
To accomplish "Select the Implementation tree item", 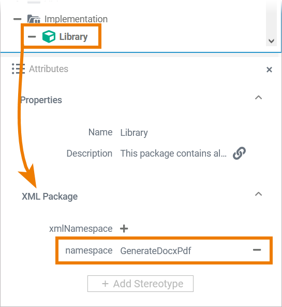I will pyautogui.click(x=76, y=19).
